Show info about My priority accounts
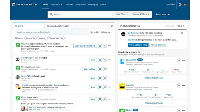The width and height of the screenshot is (200, 112). [x=139, y=52]
